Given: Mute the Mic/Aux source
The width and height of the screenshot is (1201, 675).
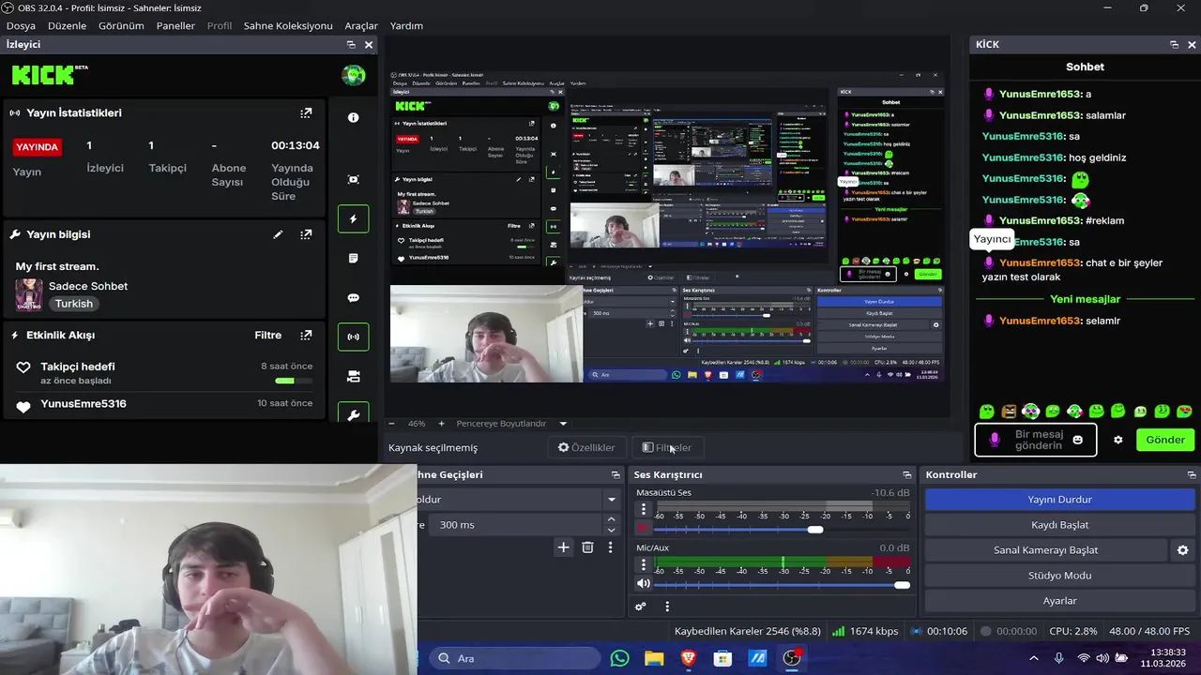Looking at the screenshot, I should click(644, 584).
